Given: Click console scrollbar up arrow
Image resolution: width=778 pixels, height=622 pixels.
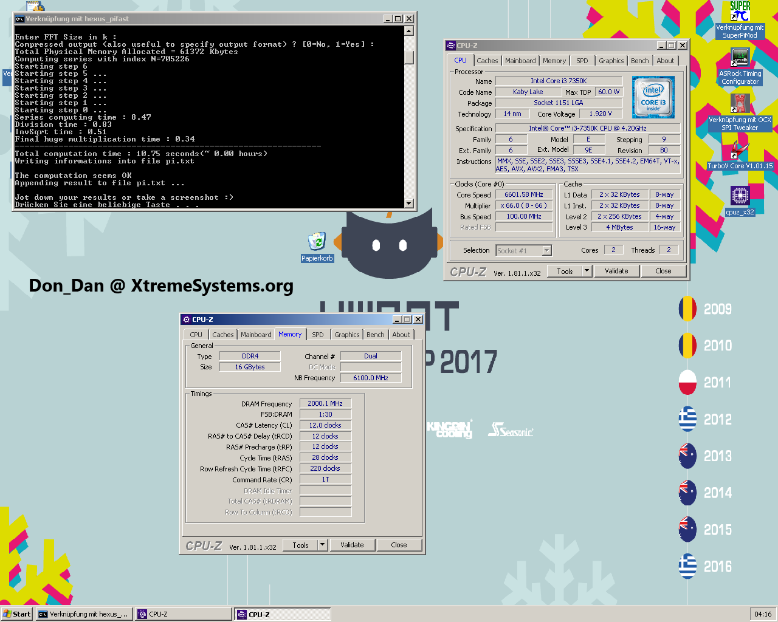Looking at the screenshot, I should click(409, 31).
